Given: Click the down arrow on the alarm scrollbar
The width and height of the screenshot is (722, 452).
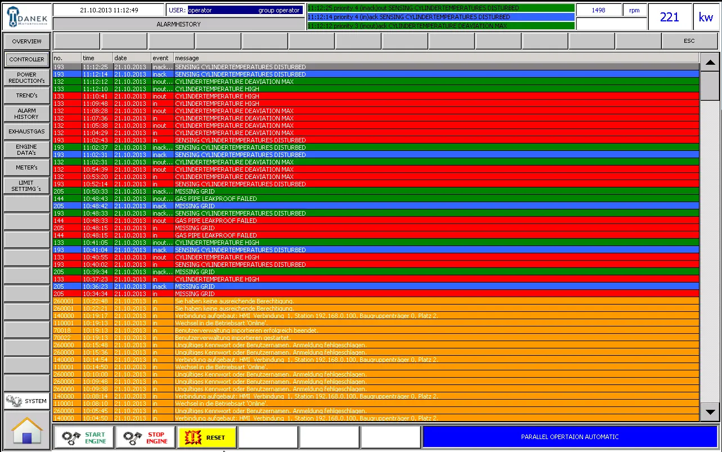Looking at the screenshot, I should pos(710,412).
